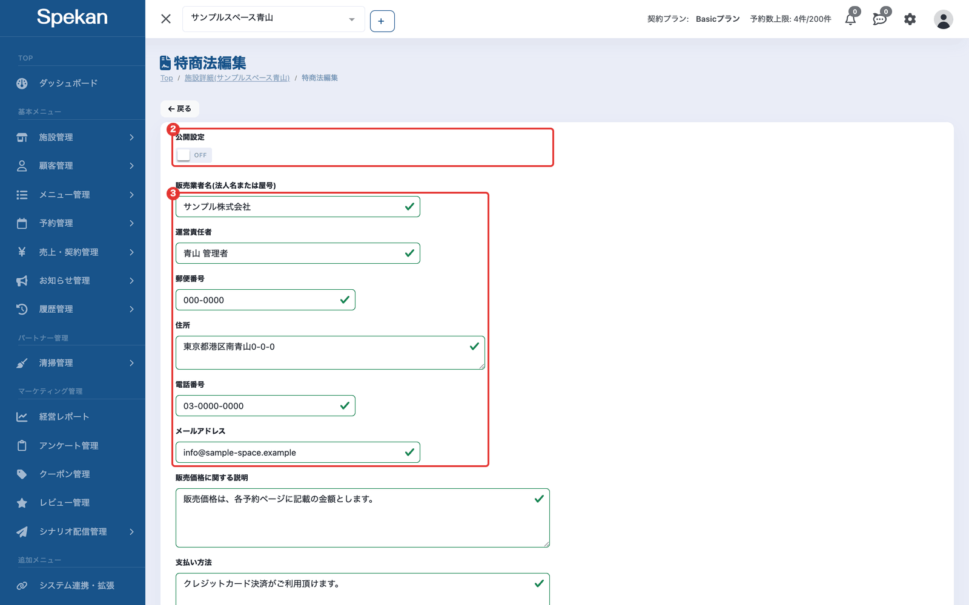Follow the Top breadcrumb link

click(x=167, y=78)
